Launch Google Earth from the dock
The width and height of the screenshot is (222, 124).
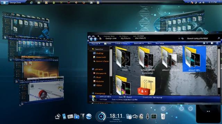[x=89, y=116]
